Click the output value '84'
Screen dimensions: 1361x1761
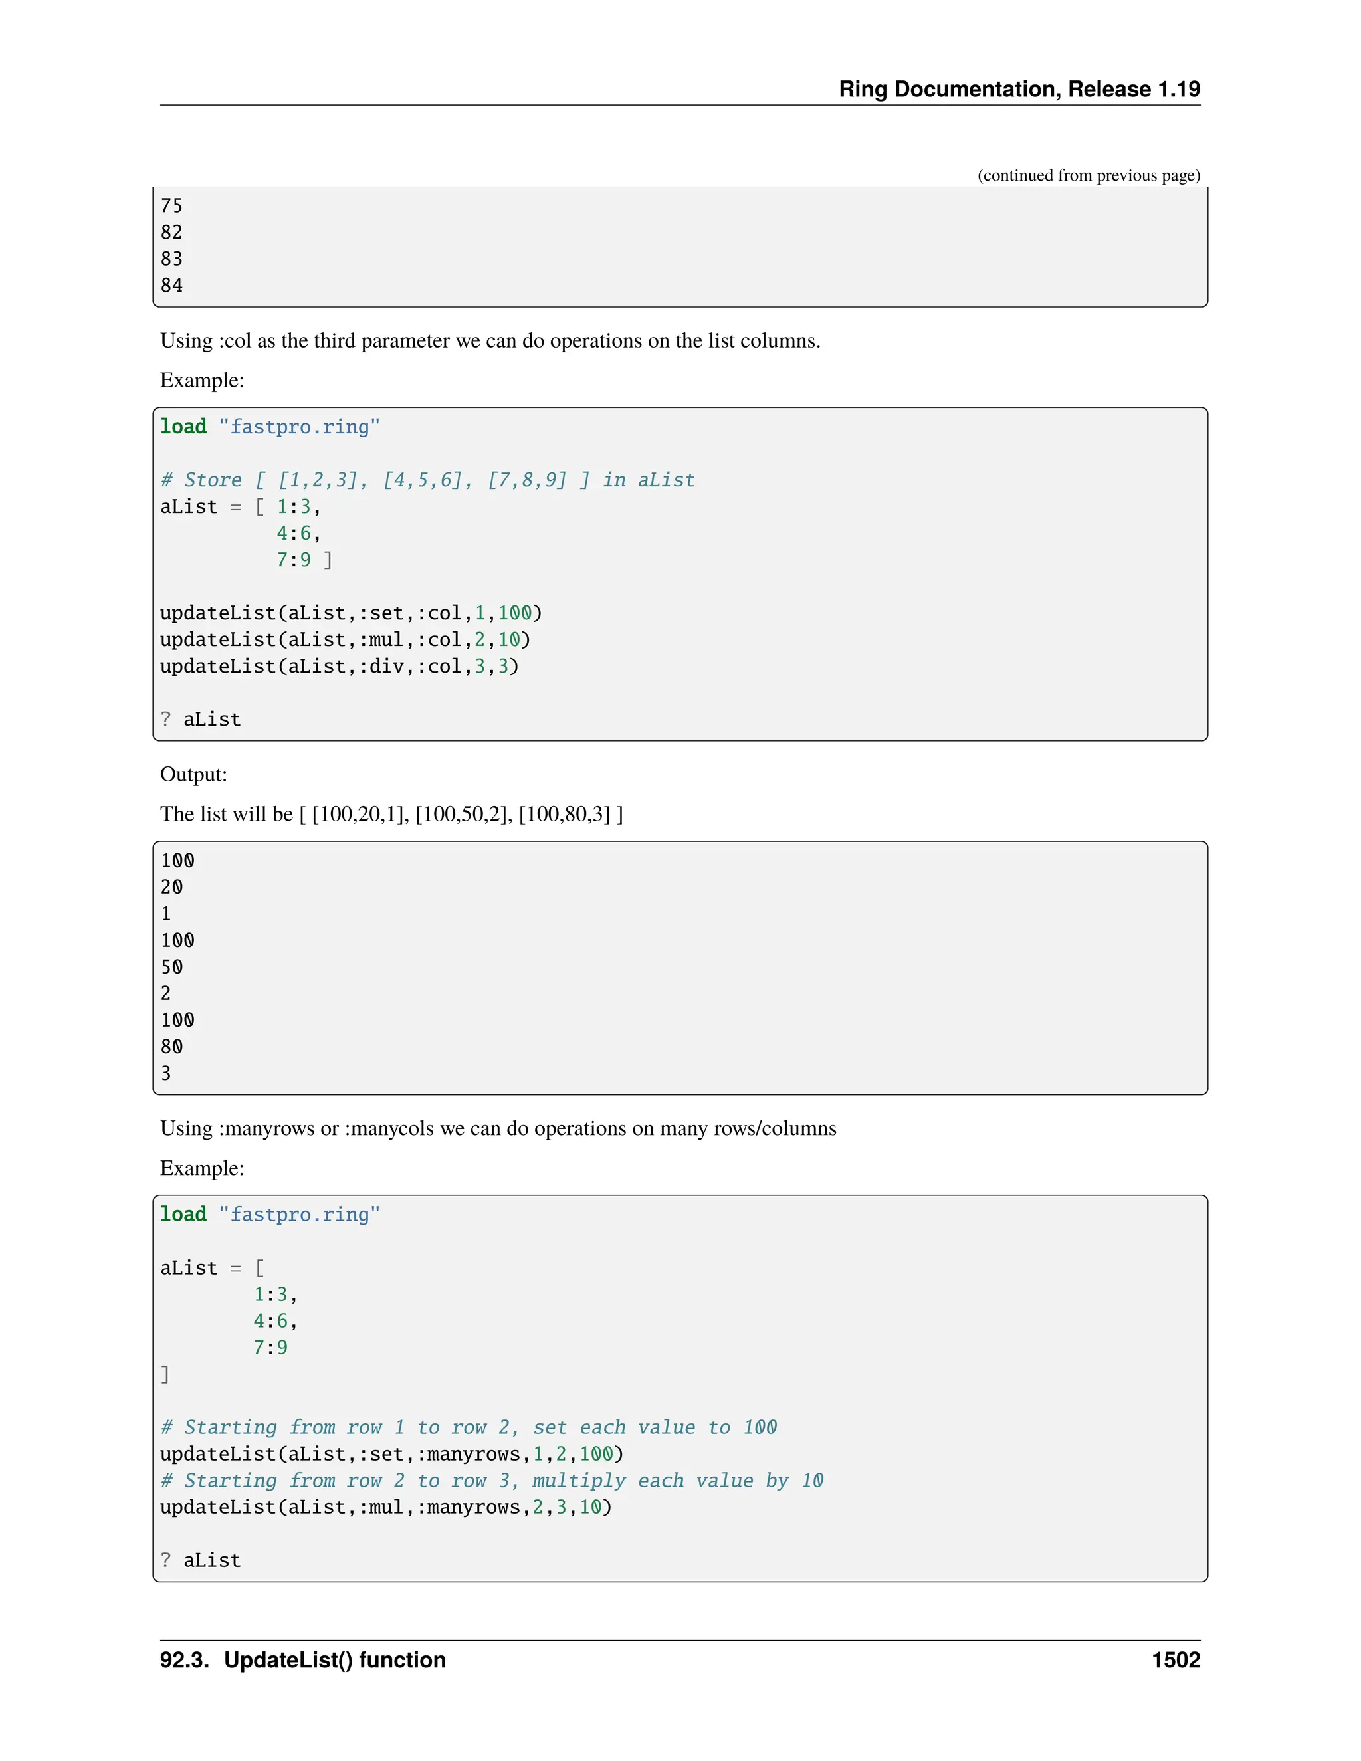171,286
